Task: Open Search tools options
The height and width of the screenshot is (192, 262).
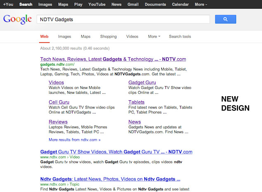Action: coord(180,37)
